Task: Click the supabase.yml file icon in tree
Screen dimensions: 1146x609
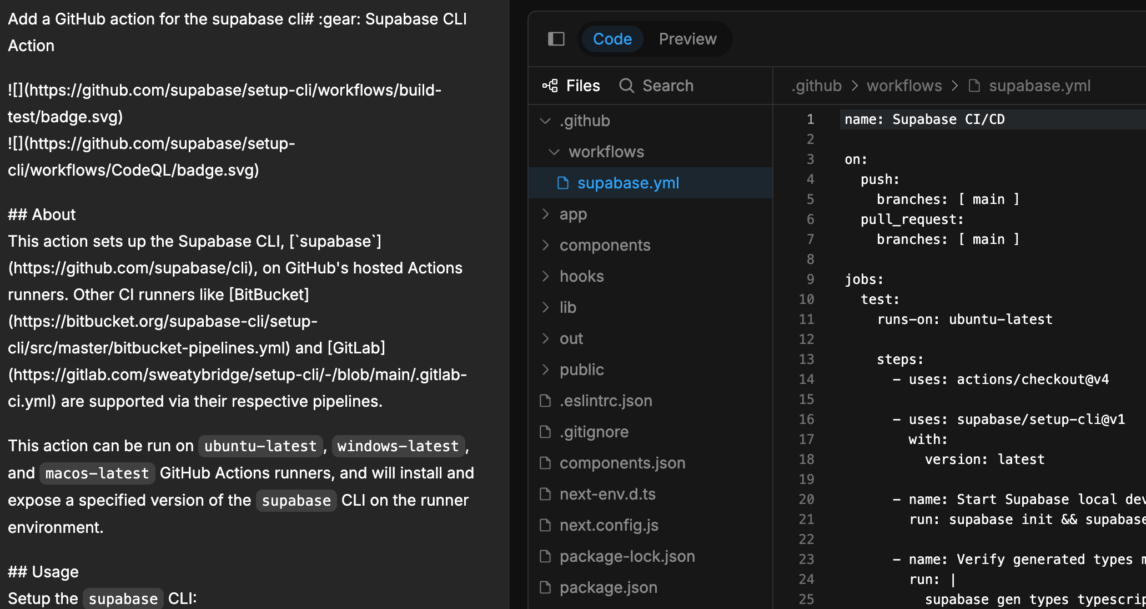Action: 563,183
